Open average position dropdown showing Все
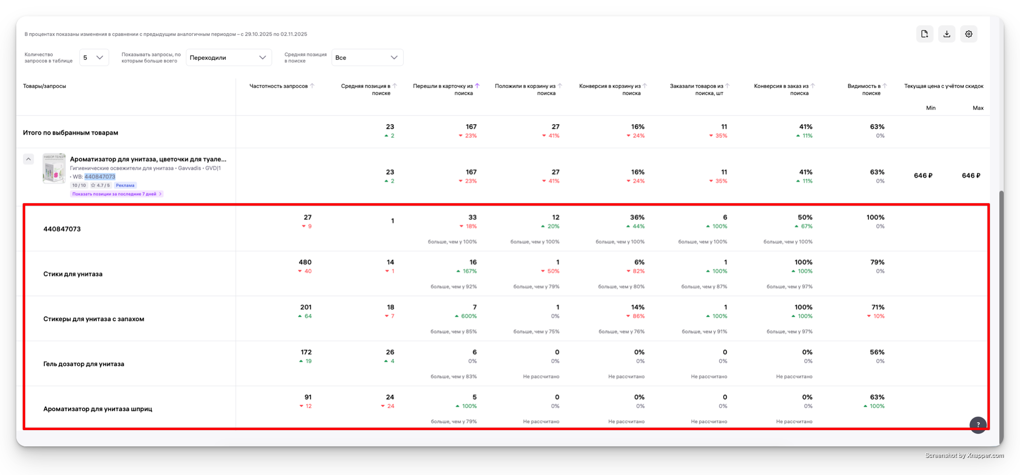1020x475 pixels. click(x=367, y=58)
